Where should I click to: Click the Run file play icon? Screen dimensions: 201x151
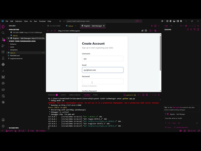(152, 26)
